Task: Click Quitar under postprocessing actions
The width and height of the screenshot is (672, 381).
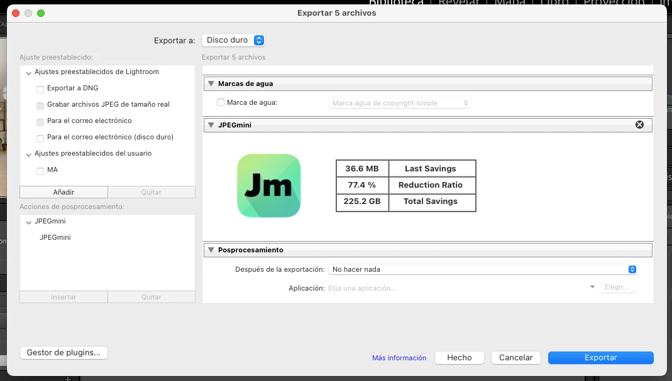Action: click(151, 297)
